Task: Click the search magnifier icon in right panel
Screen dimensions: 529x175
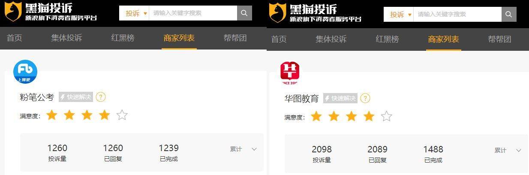Action: tap(509, 15)
